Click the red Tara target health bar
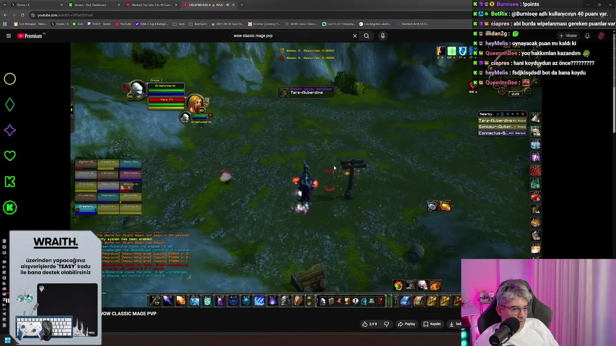This screenshot has width=616, height=346. pyautogui.click(x=166, y=100)
